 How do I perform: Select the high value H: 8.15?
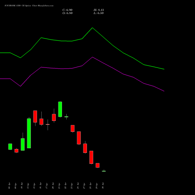(99, 10)
